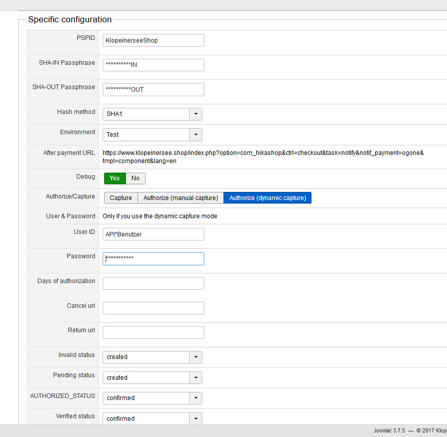
Task: Select the Capture mode option
Action: pos(121,198)
